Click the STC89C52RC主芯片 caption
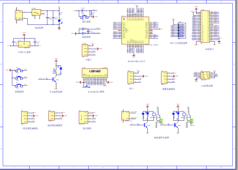This screenshot has height=170, width=238. [136, 61]
